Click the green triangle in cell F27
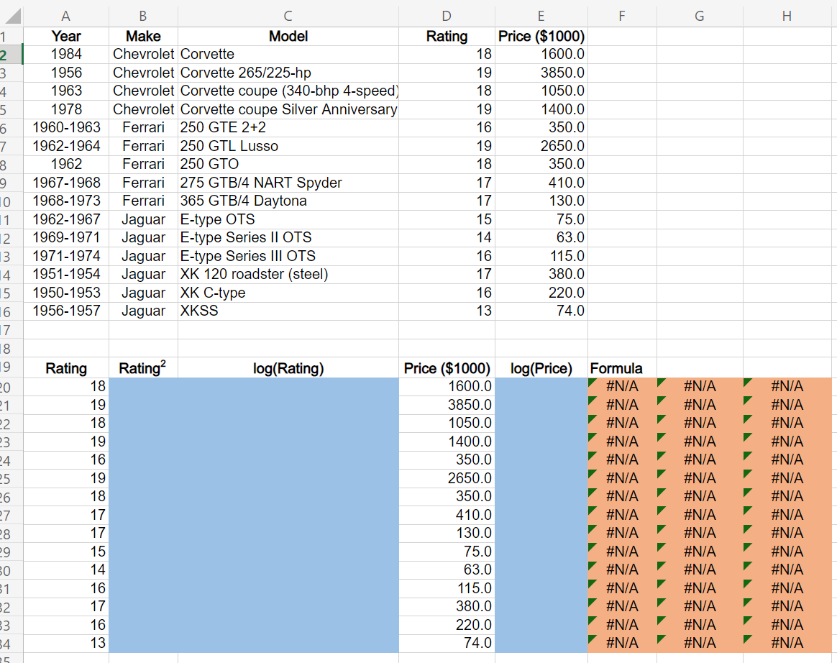Screen dimensions: 837x663 pos(591,510)
